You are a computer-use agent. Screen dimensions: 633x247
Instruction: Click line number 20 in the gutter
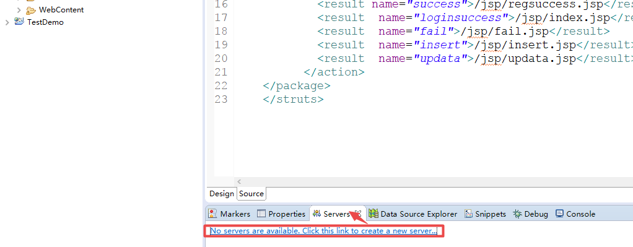(221, 59)
